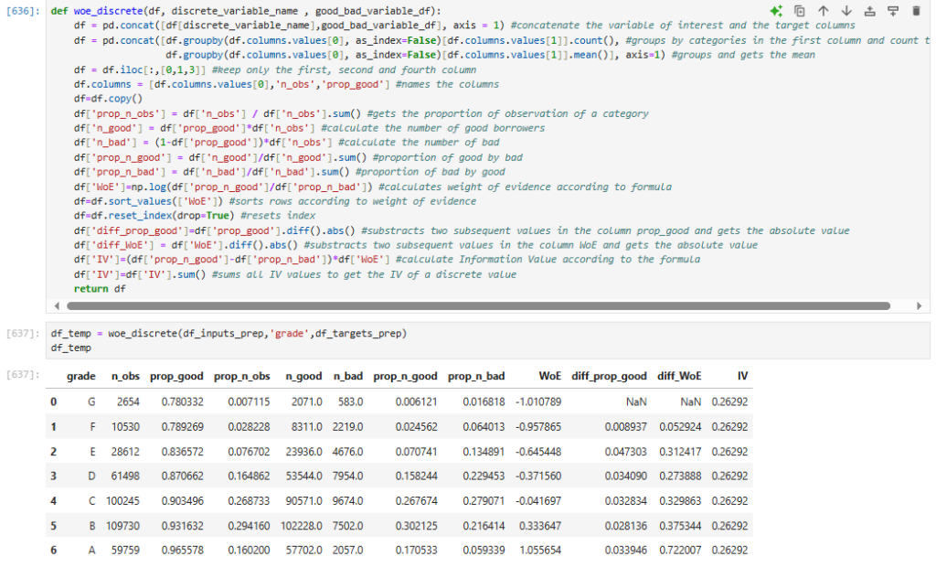This screenshot has width=936, height=578.
Task: Duplicate the cell using the copy icon
Action: point(800,11)
